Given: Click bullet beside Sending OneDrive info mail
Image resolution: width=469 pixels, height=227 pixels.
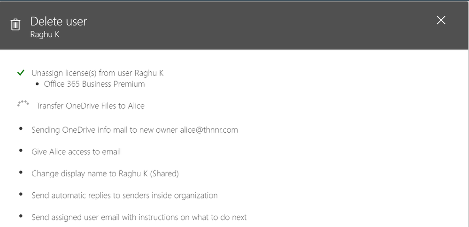Looking at the screenshot, I should pos(21,129).
